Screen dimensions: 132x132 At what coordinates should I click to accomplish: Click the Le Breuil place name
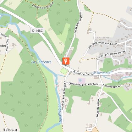10,130
